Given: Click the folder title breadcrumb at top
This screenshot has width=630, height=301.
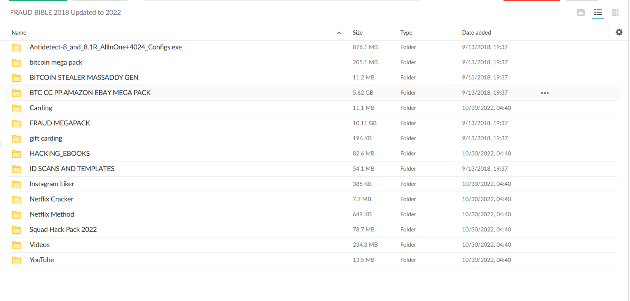Looking at the screenshot, I should coord(65,13).
